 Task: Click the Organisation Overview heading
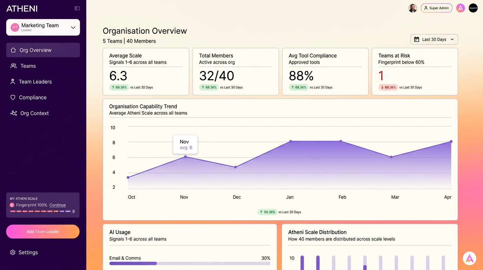pyautogui.click(x=145, y=31)
